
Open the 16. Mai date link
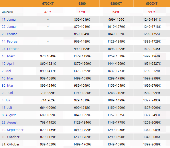[x=7, y=78]
